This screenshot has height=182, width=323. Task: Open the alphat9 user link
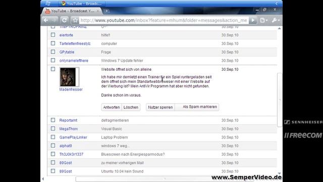pos(66,146)
